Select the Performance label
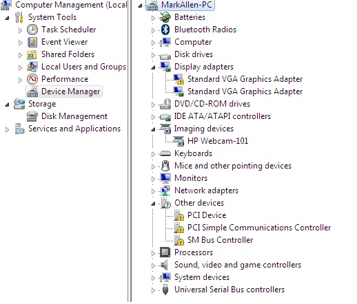 (x=65, y=79)
